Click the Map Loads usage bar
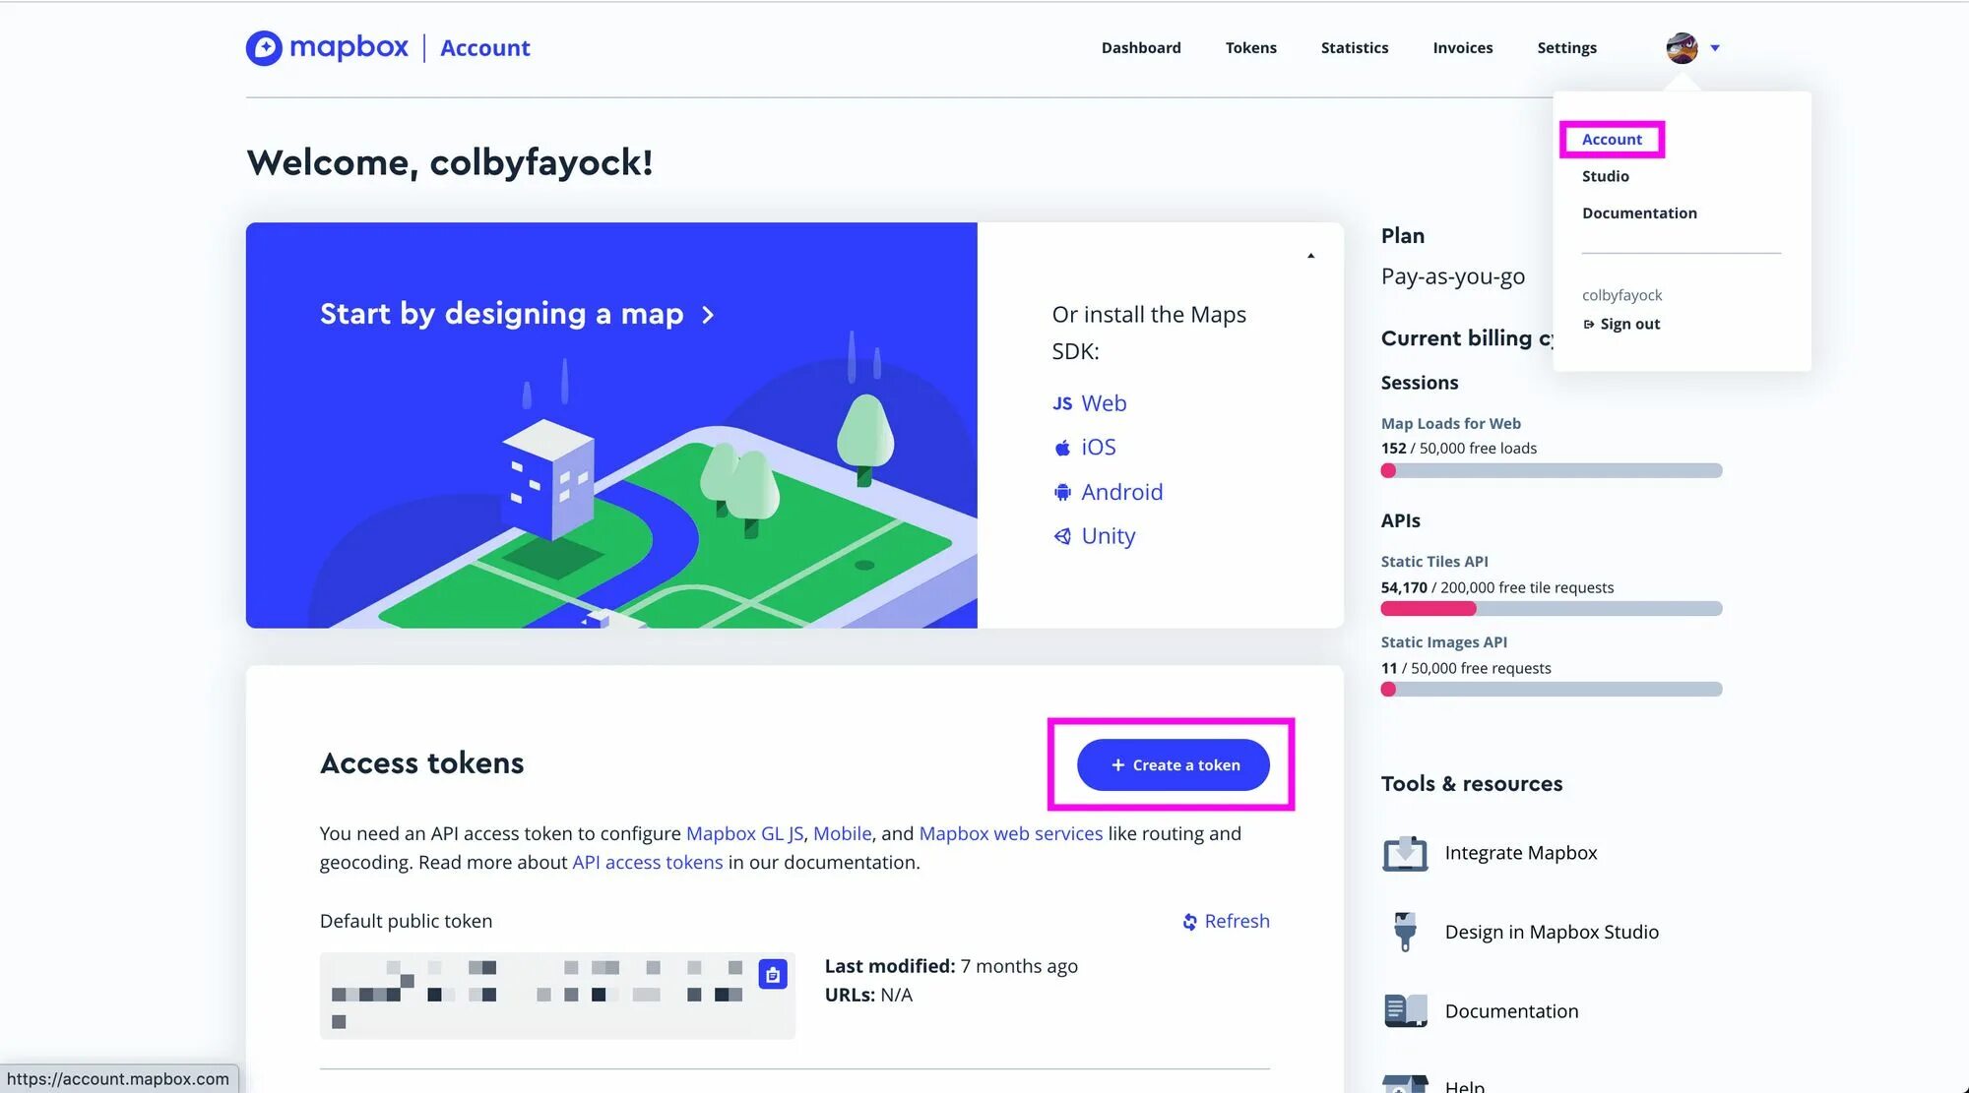Image resolution: width=1969 pixels, height=1093 pixels. [x=1552, y=471]
